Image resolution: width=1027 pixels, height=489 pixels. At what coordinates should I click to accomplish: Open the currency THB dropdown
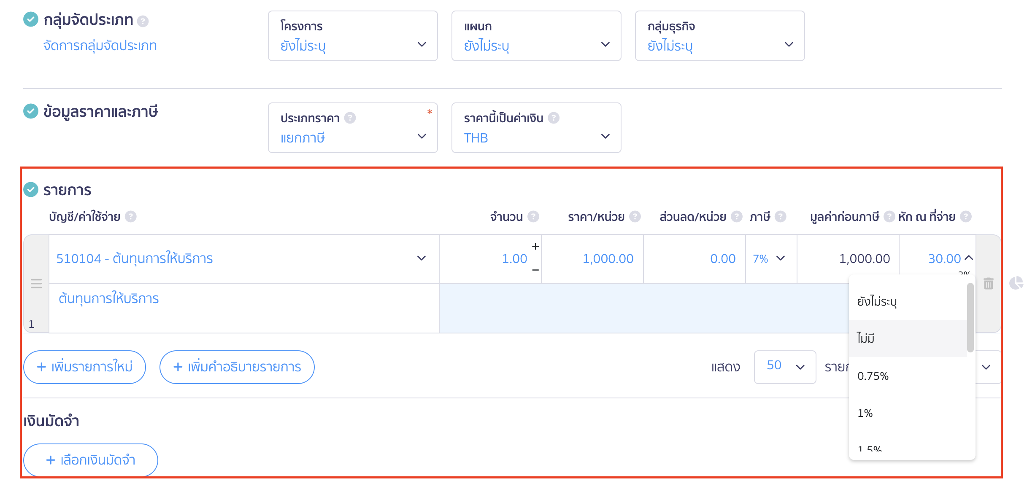click(536, 128)
